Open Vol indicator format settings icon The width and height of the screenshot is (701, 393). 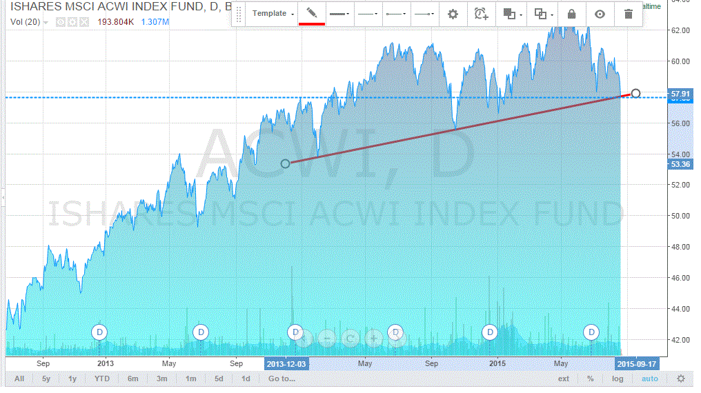pos(72,22)
